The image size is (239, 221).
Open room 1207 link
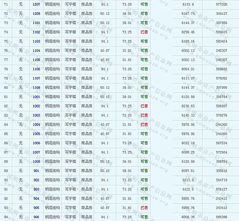click(x=36, y=4)
